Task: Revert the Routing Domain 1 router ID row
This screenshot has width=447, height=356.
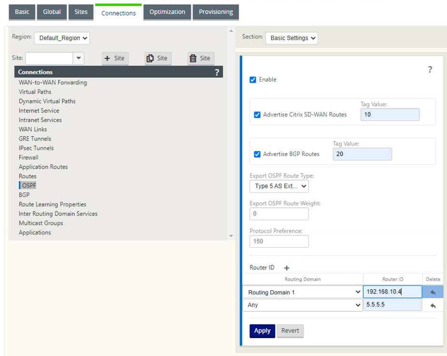Action: 433,292
